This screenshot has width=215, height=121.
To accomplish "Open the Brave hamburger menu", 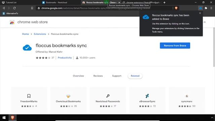I will 211,8.
